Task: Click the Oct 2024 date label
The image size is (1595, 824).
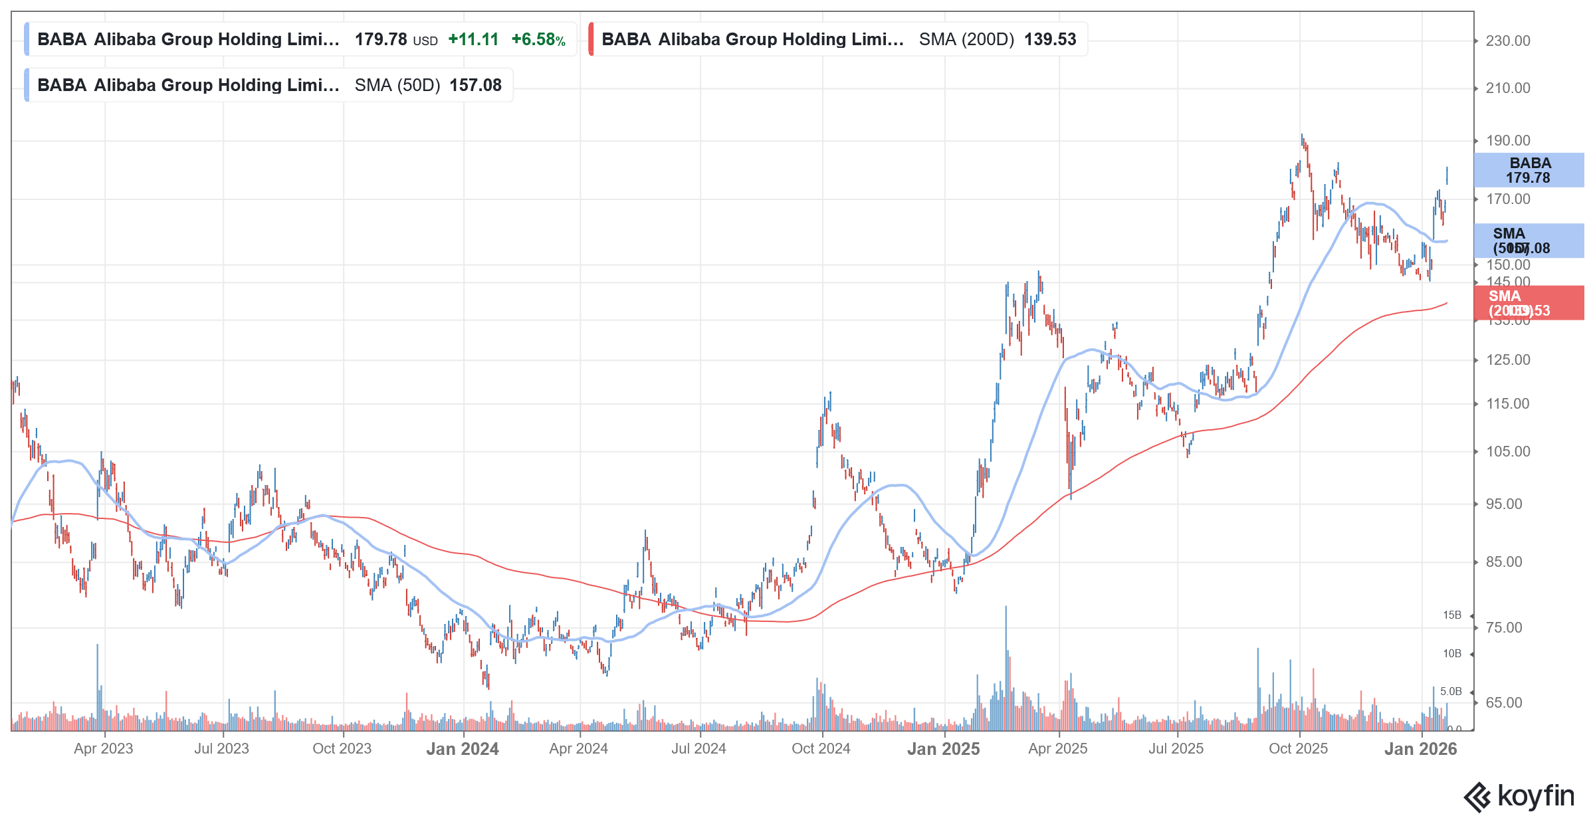Action: click(x=821, y=749)
